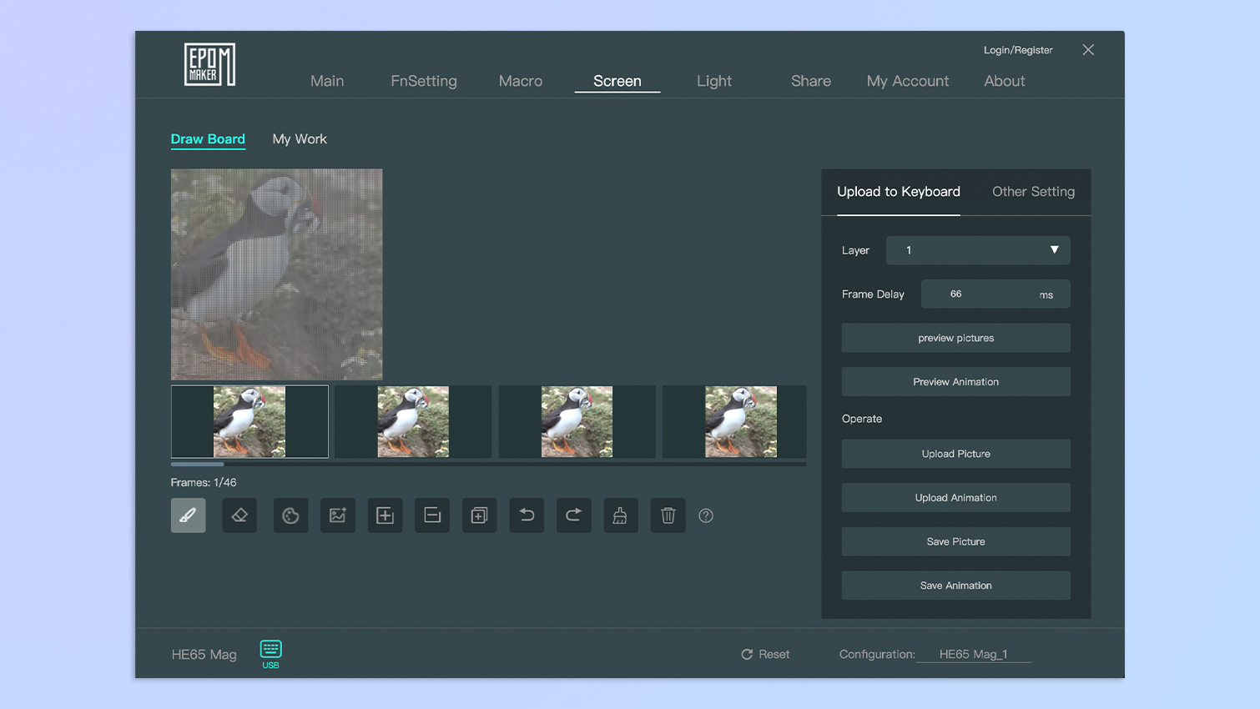The height and width of the screenshot is (709, 1260).
Task: Click the puffin drawing canvas
Action: 277,274
